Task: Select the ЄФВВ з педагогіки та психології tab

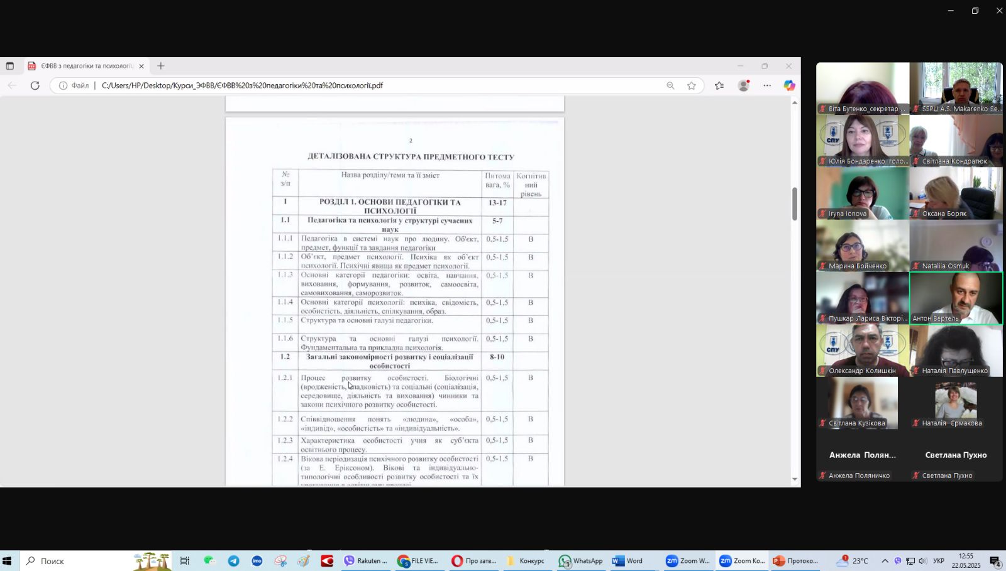Action: 85,66
